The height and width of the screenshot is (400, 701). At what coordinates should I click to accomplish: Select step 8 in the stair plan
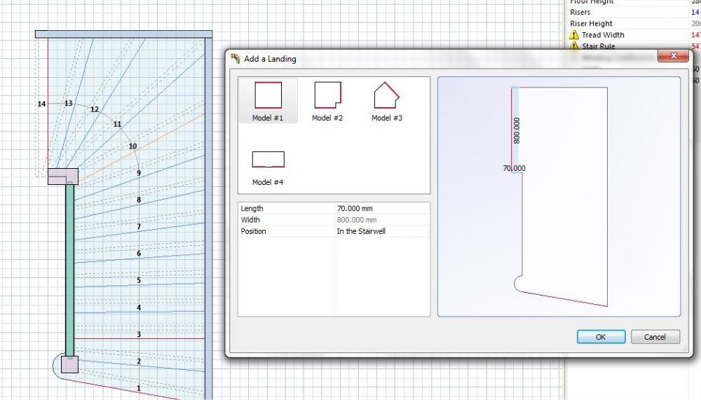coord(139,200)
